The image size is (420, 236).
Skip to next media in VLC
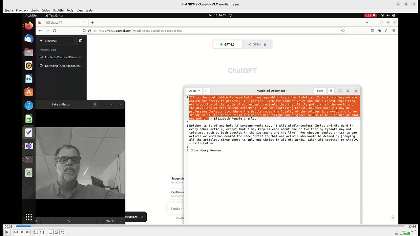coord(28,232)
